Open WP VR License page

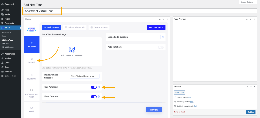7,47
